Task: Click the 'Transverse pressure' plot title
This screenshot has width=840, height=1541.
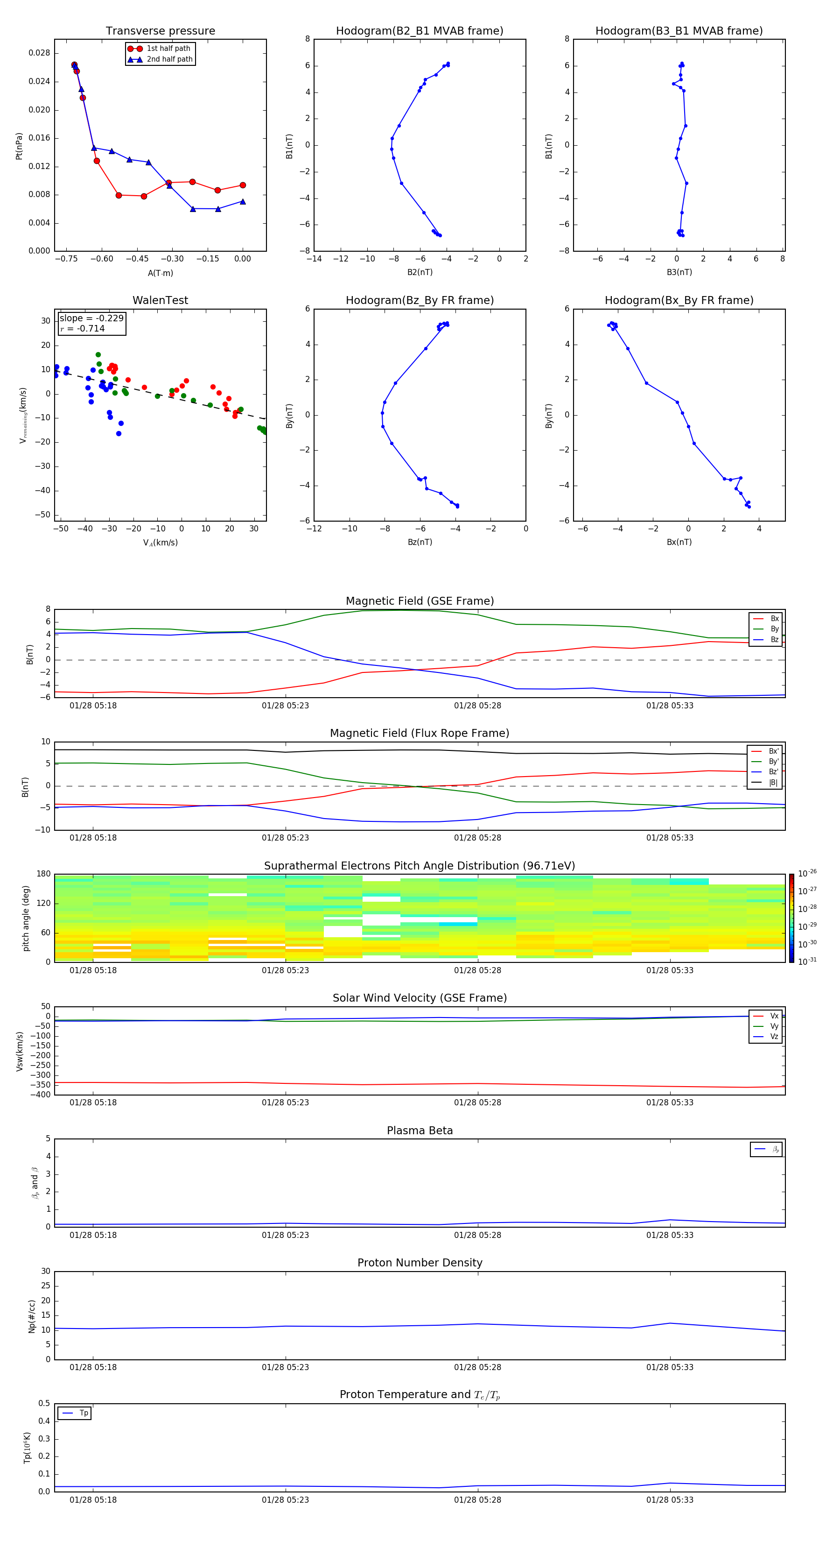Action: [160, 31]
